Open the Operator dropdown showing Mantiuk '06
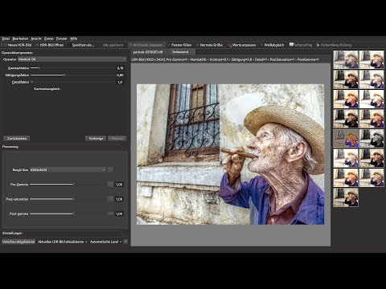This screenshot has width=386, height=289. (x=72, y=59)
